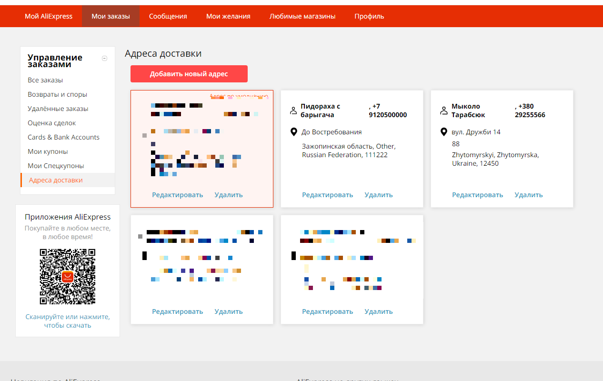Click Удалить in the highlighted default address card

coord(229,195)
